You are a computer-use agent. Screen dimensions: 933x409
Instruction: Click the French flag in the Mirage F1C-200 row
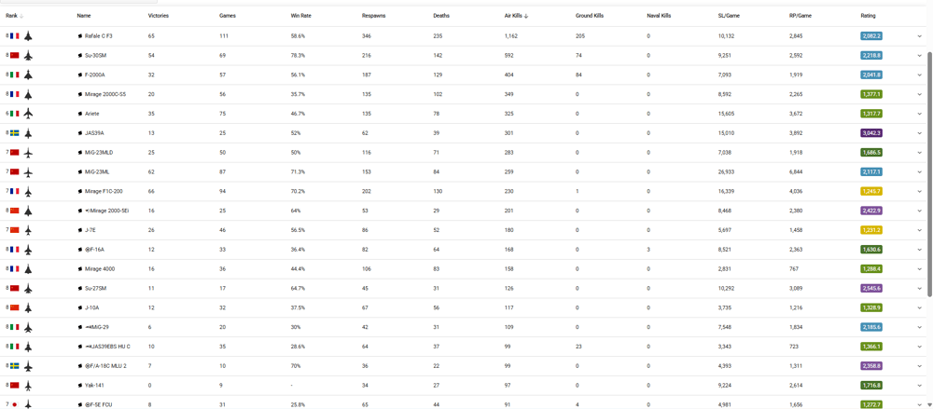15,191
